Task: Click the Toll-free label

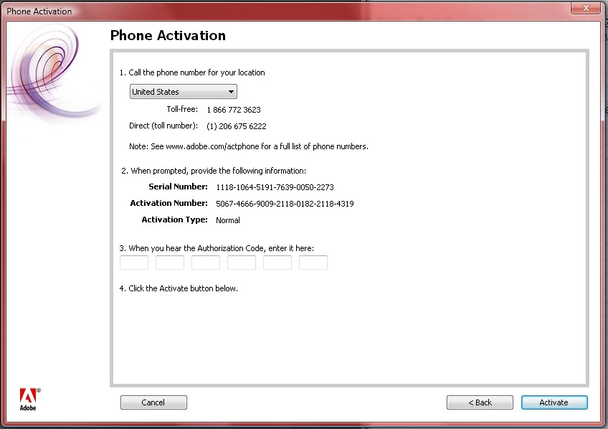Action: (182, 109)
